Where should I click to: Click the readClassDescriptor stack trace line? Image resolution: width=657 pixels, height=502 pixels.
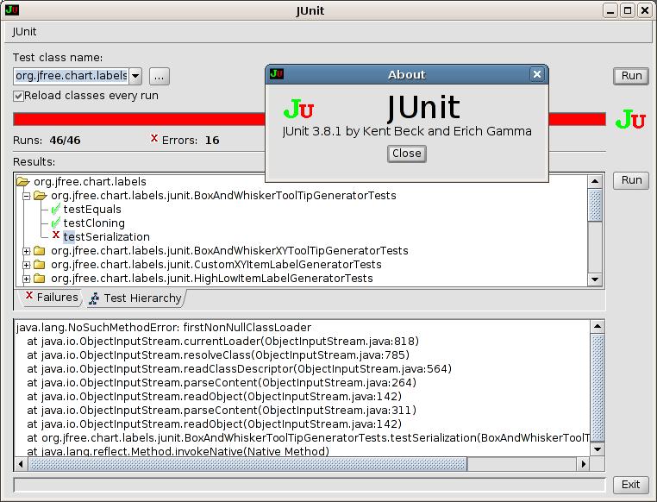[239, 369]
